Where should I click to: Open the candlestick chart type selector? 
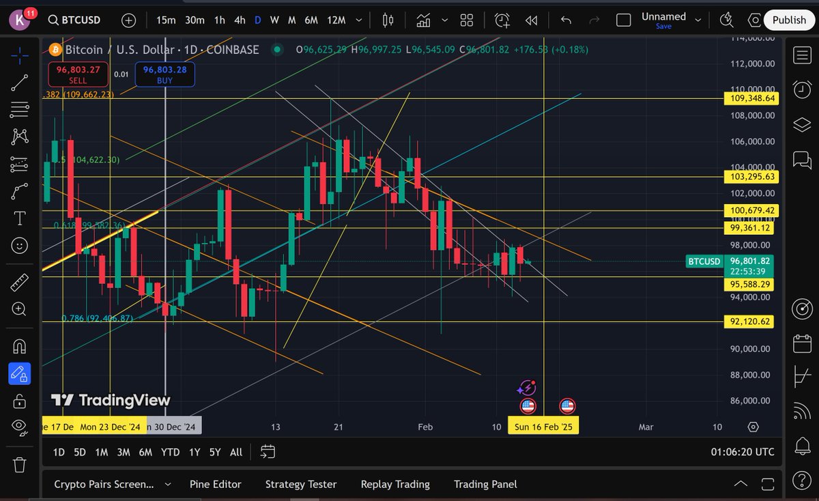click(388, 20)
